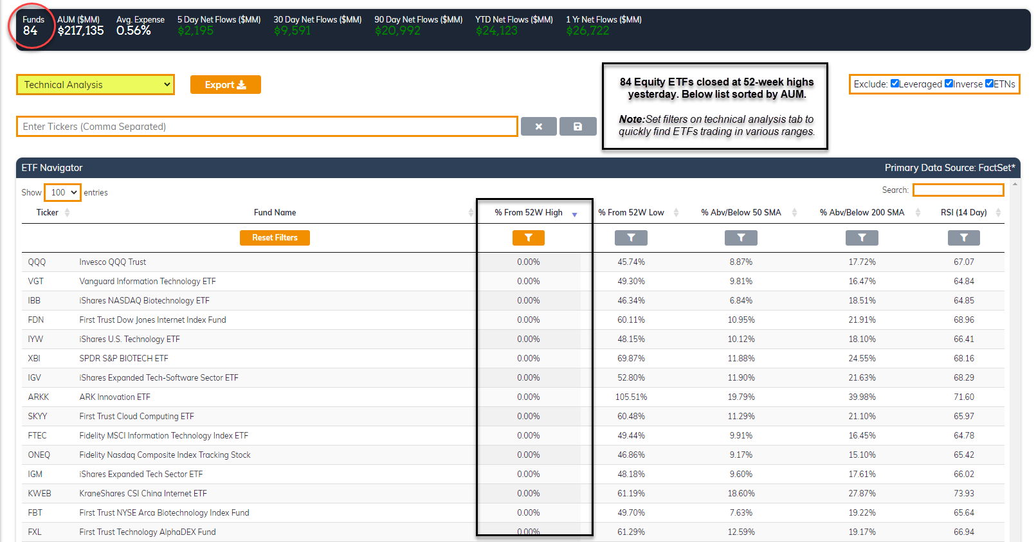
Task: Uncheck the Inverse exclusion checkbox
Action: 949,84
